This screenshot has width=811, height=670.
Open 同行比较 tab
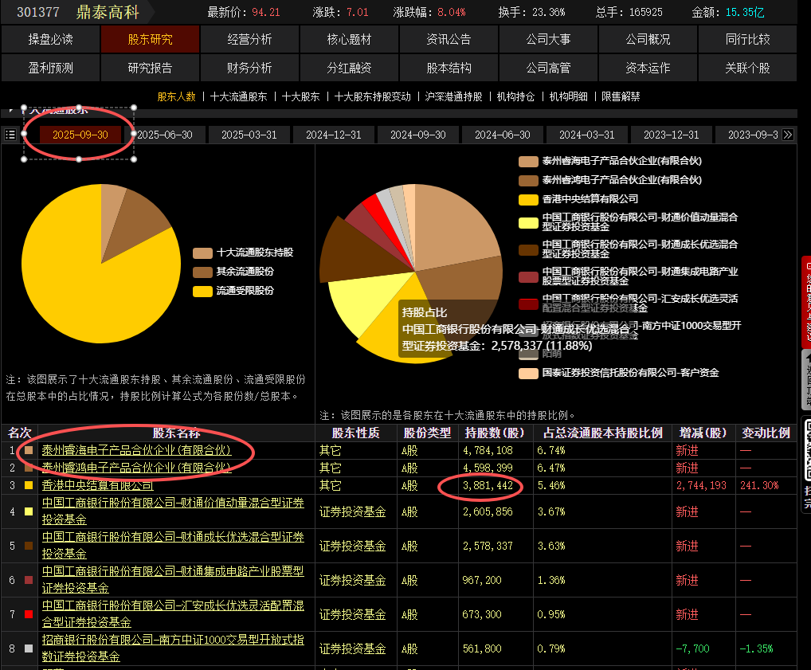click(748, 39)
